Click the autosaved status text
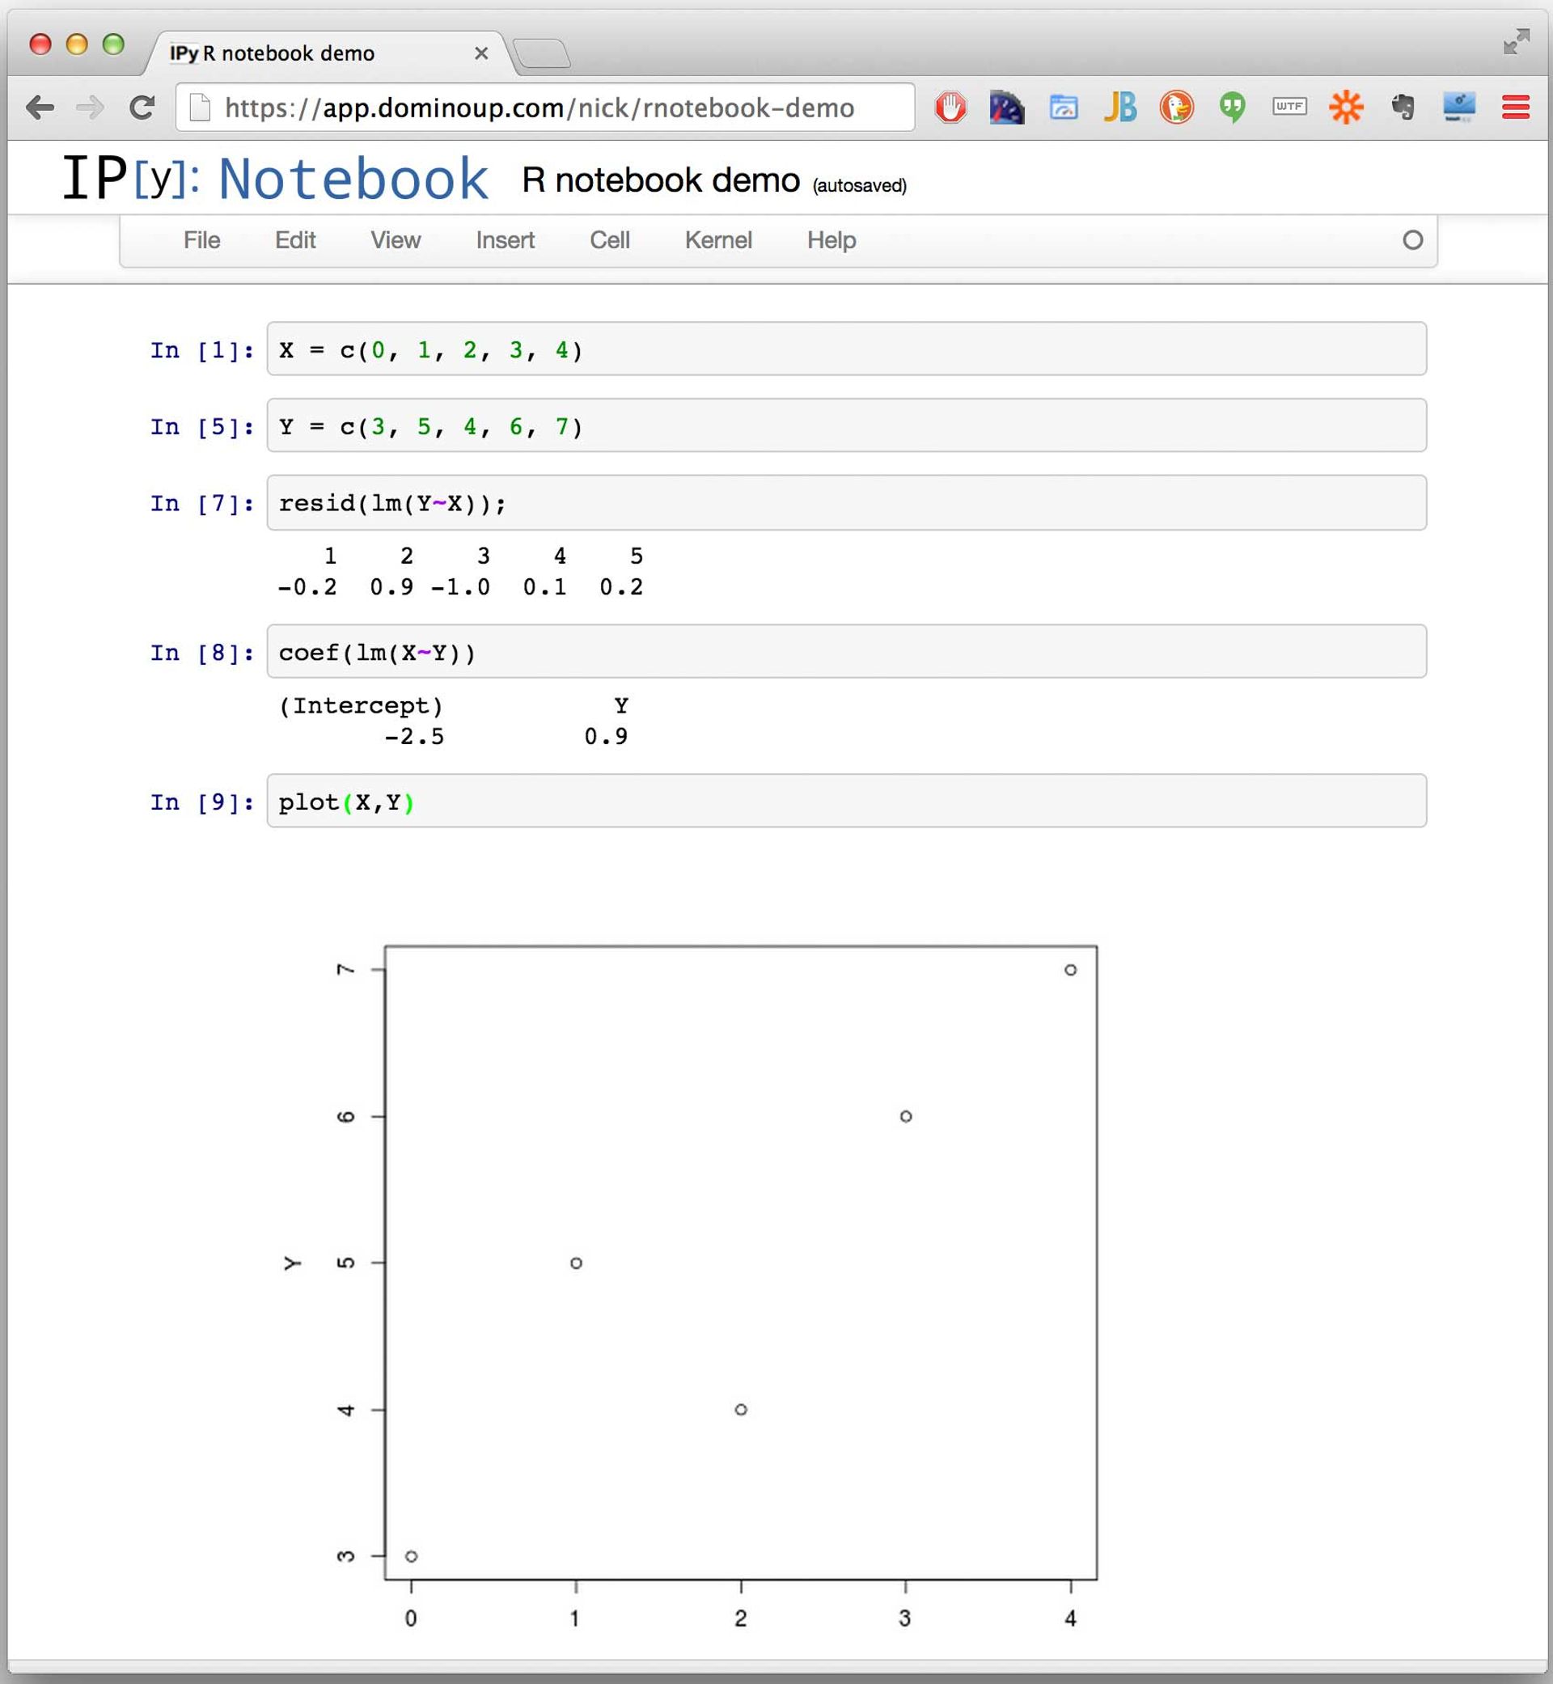Image resolution: width=1553 pixels, height=1684 pixels. tap(859, 185)
